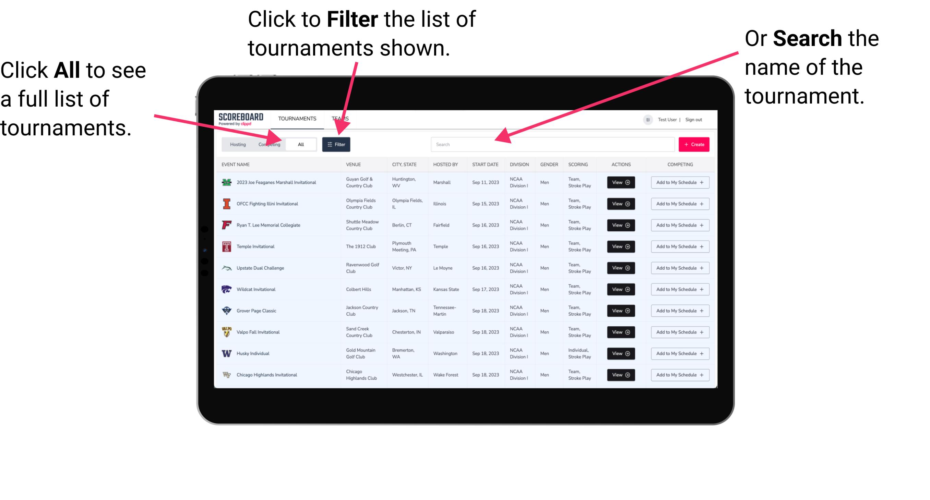Select the Hosting tab filter

(x=236, y=144)
